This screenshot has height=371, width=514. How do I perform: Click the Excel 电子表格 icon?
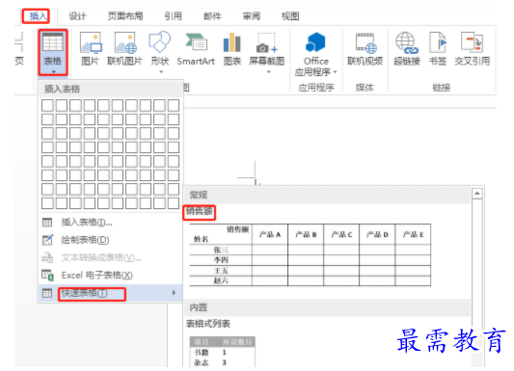47,275
